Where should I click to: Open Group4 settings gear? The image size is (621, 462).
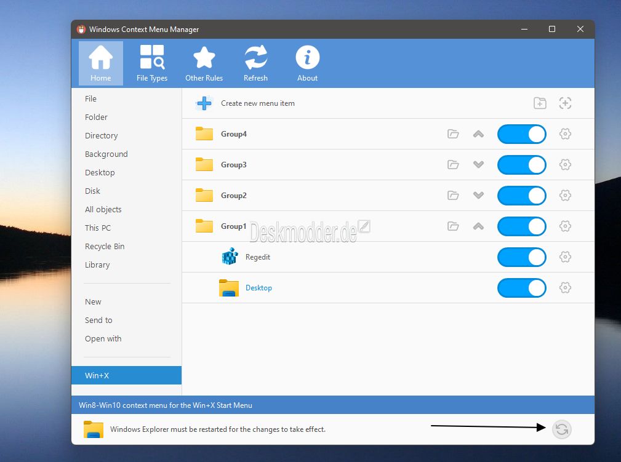click(565, 134)
